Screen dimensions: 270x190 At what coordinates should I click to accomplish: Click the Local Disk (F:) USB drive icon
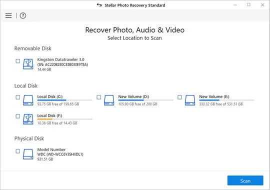pyautogui.click(x=28, y=119)
